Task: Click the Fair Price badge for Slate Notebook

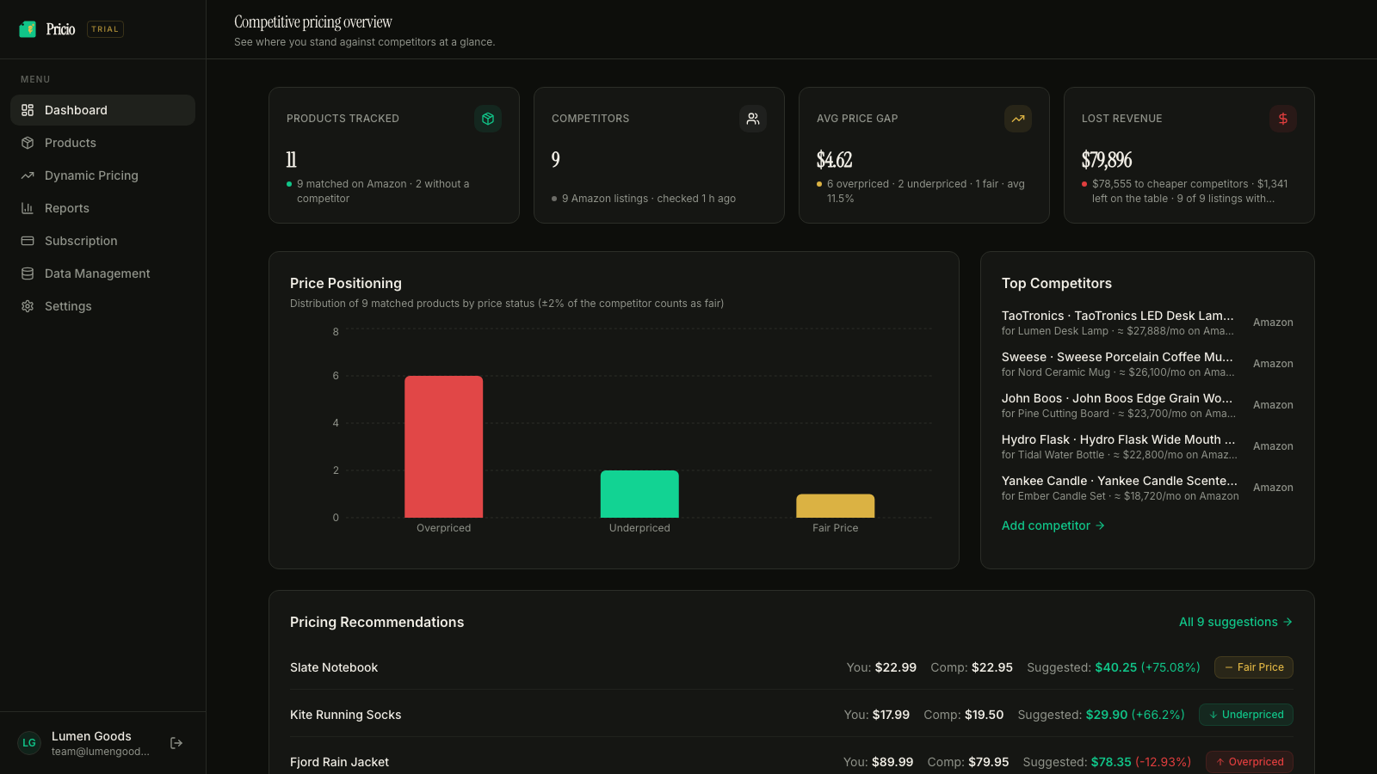Action: pos(1253,667)
